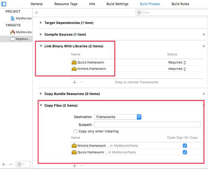The image size is (208, 169).
Task: Select the MyMovi... test bundle target icon
Action: click(13, 39)
